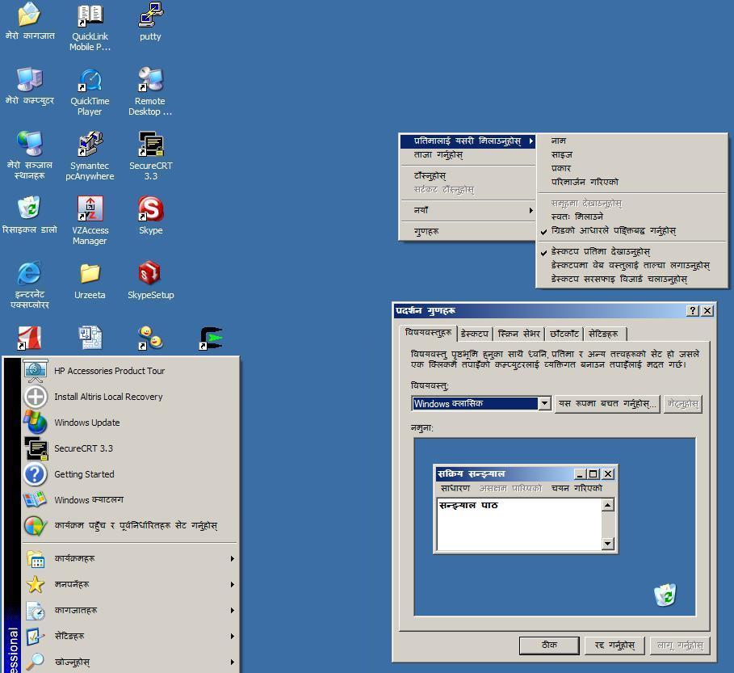This screenshot has height=673, width=734.
Task: Open VZAccess Manager icon
Action: (x=90, y=211)
